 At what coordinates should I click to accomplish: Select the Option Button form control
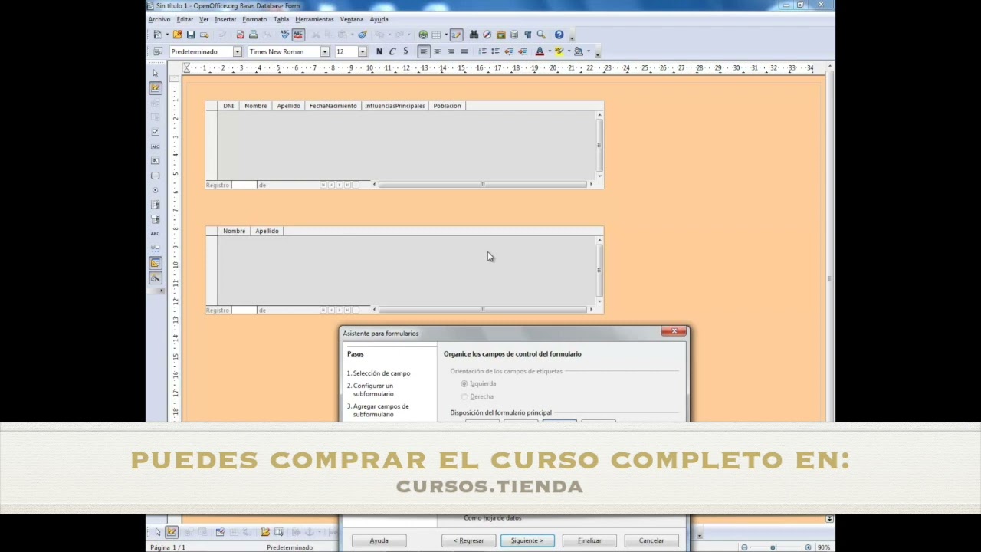(x=156, y=190)
